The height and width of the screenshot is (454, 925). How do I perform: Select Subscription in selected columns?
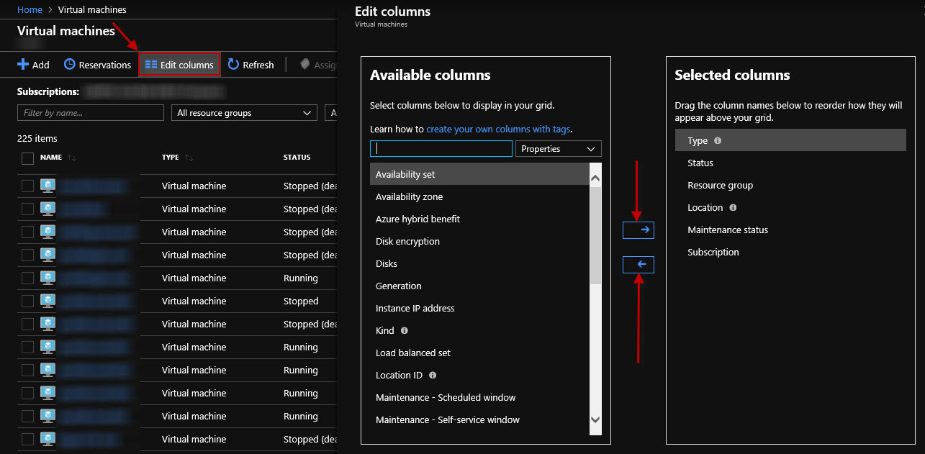click(790, 252)
